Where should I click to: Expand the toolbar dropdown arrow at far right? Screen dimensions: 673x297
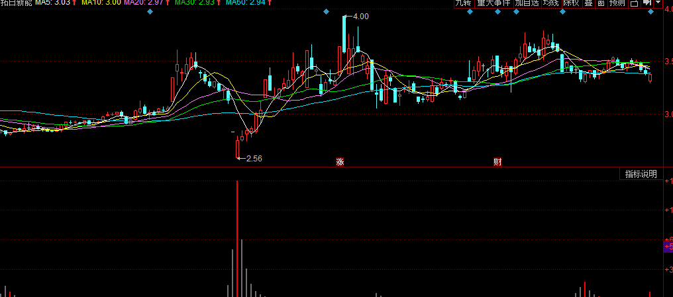click(658, 3)
